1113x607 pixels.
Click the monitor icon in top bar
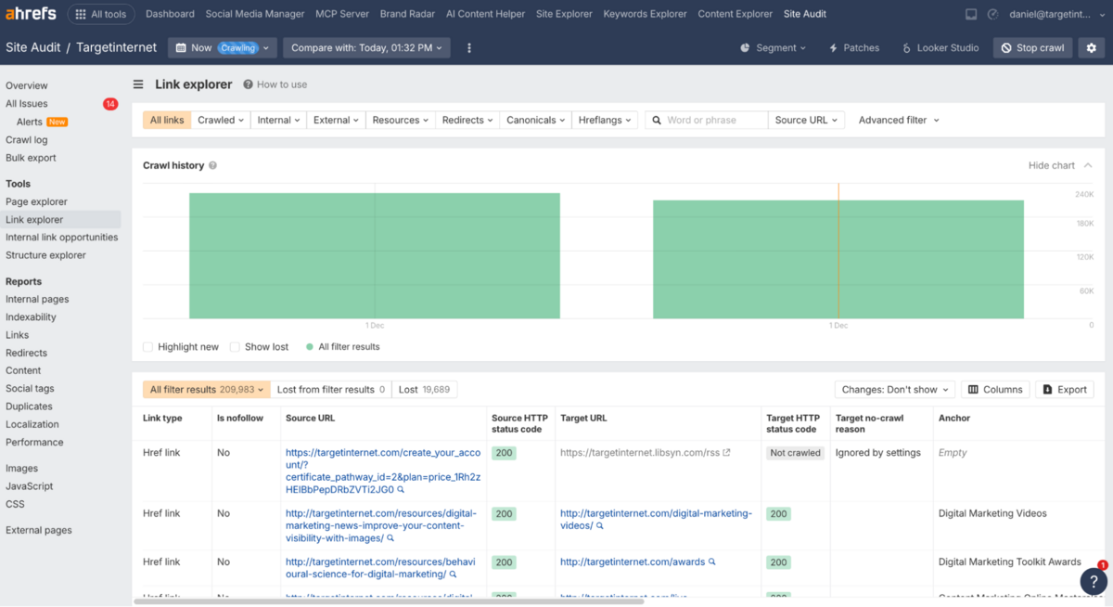[971, 14]
